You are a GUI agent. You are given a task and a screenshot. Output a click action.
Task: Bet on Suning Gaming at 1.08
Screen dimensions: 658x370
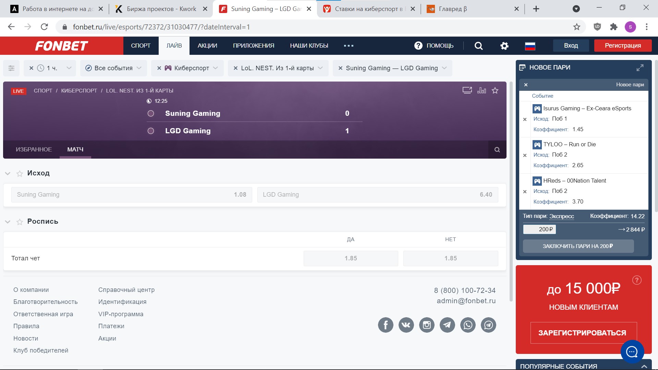(132, 195)
